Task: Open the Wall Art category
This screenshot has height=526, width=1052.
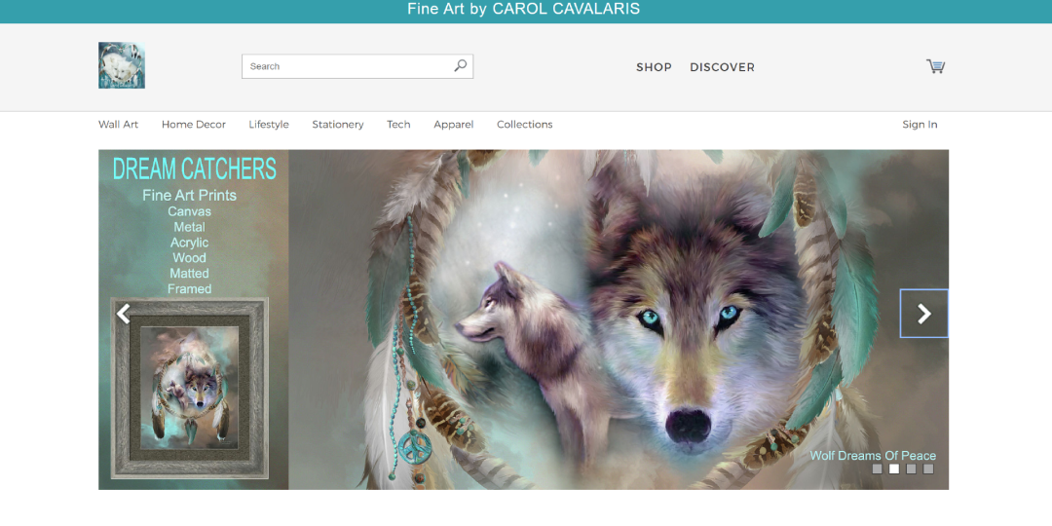Action: click(118, 124)
